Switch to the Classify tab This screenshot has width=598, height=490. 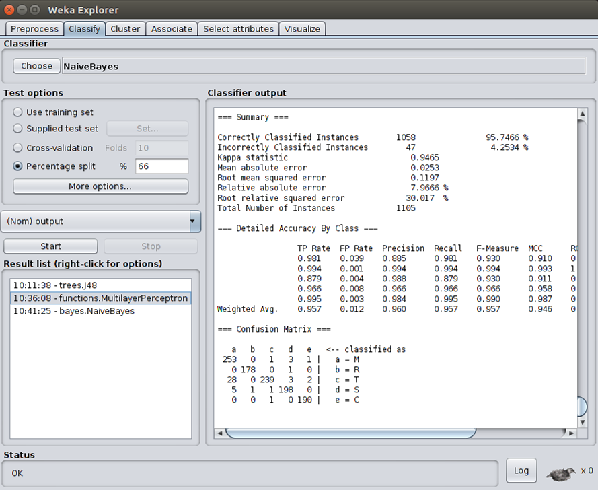[x=84, y=29]
